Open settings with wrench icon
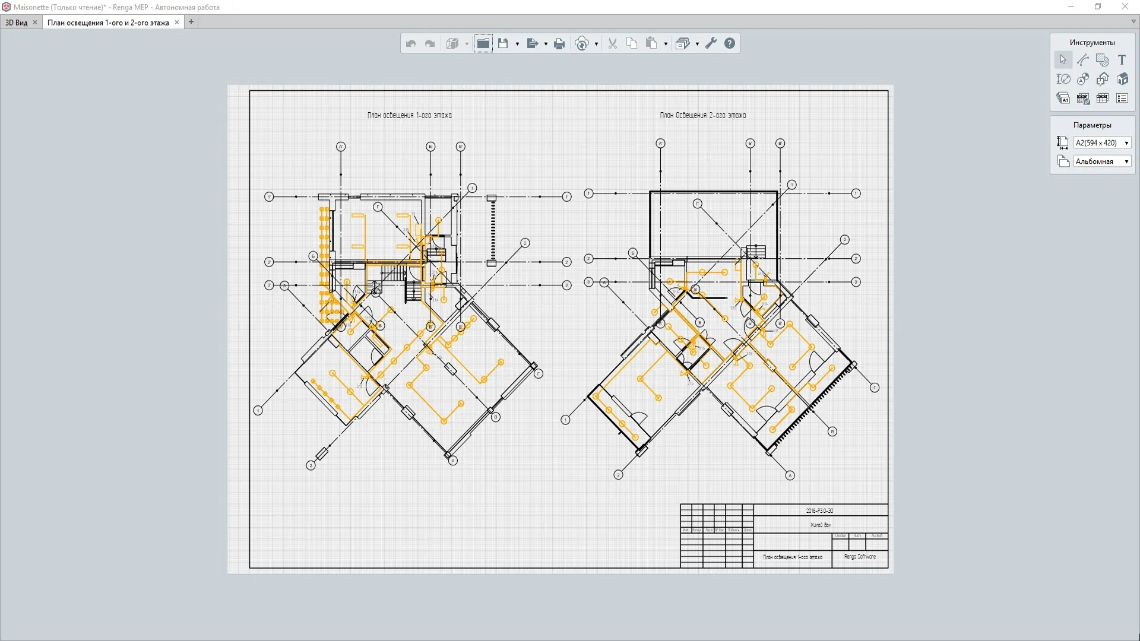 coord(711,43)
